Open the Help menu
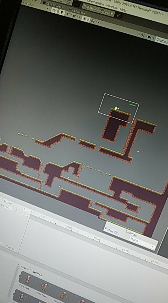Screen dimensions: 168x303 (x=123, y=10)
